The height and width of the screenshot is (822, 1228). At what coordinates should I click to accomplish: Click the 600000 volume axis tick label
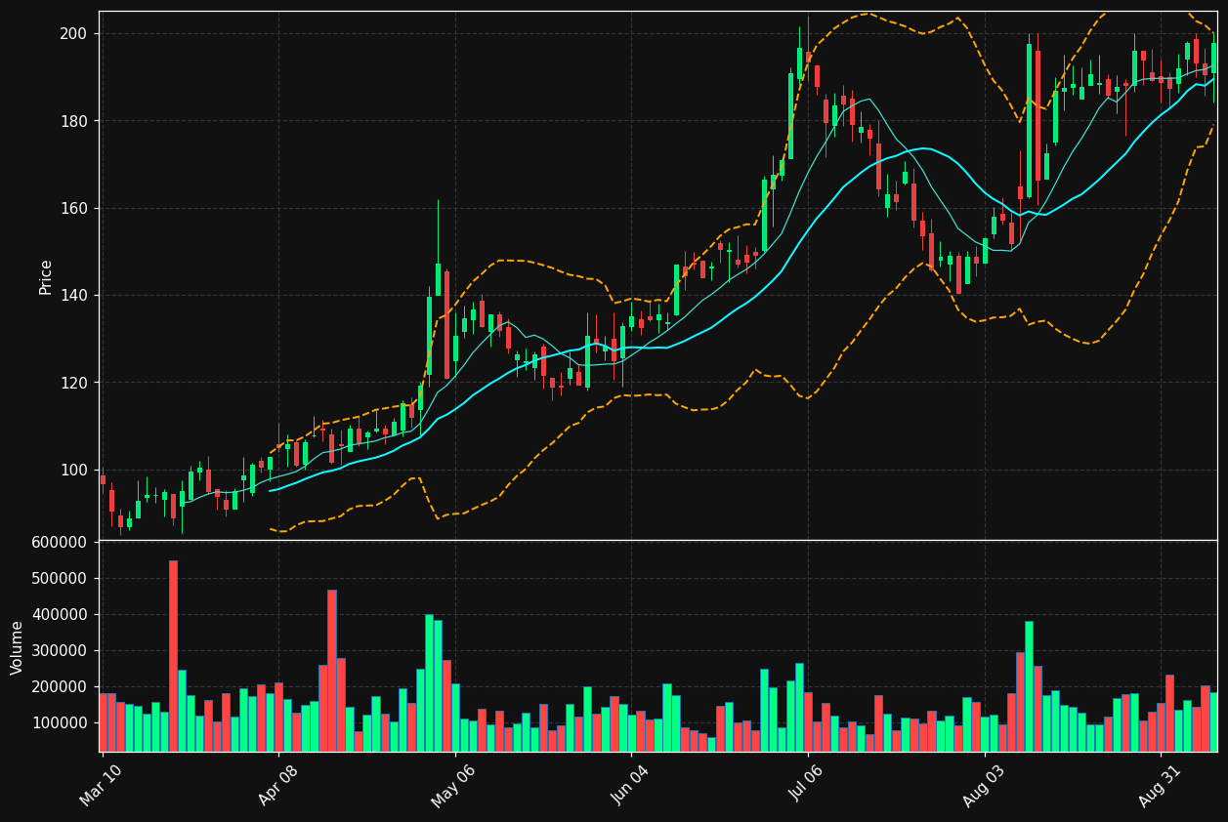(x=61, y=543)
